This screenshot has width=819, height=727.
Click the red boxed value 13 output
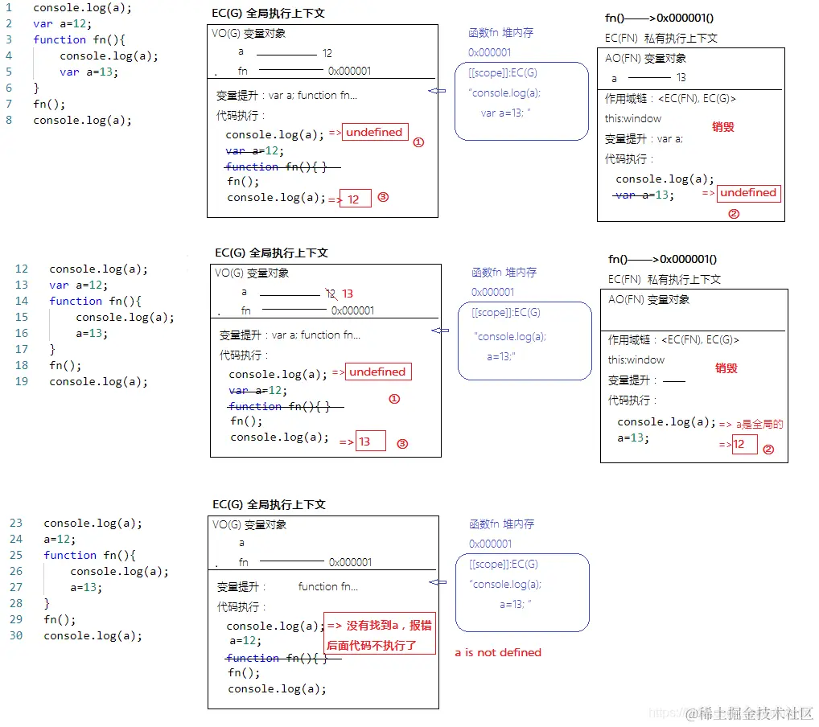tap(371, 441)
